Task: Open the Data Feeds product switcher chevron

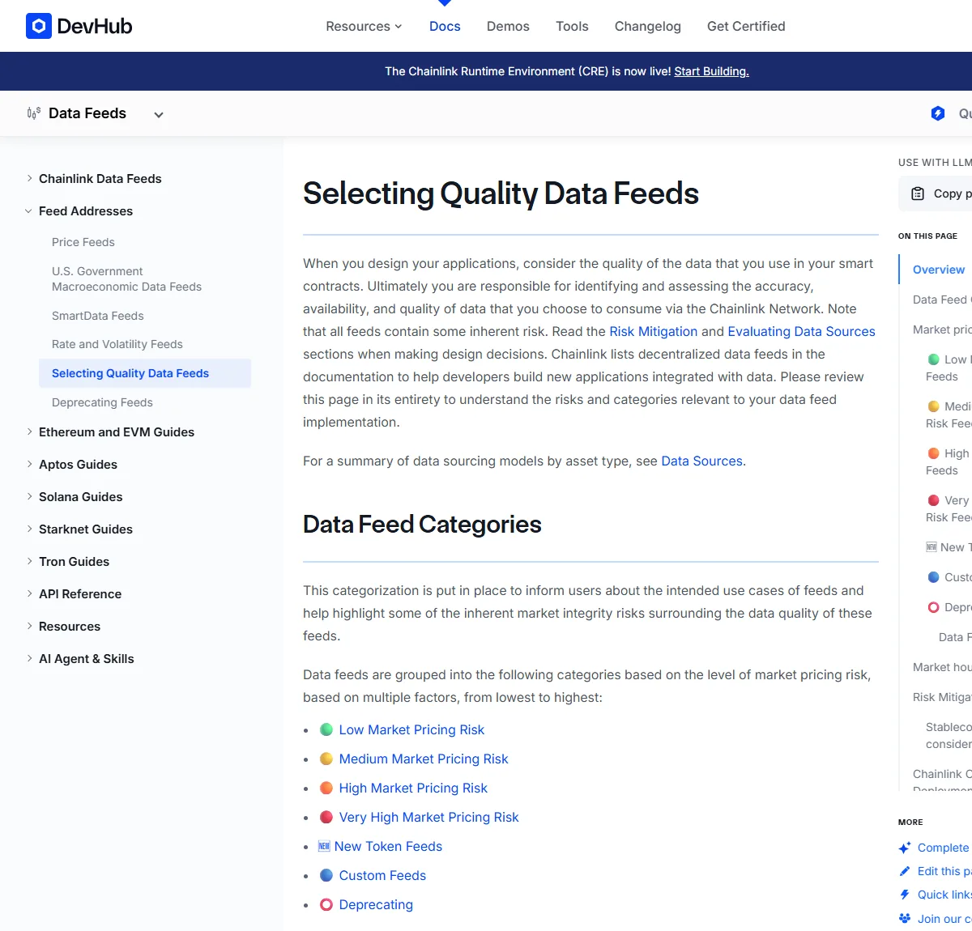Action: coord(159,114)
